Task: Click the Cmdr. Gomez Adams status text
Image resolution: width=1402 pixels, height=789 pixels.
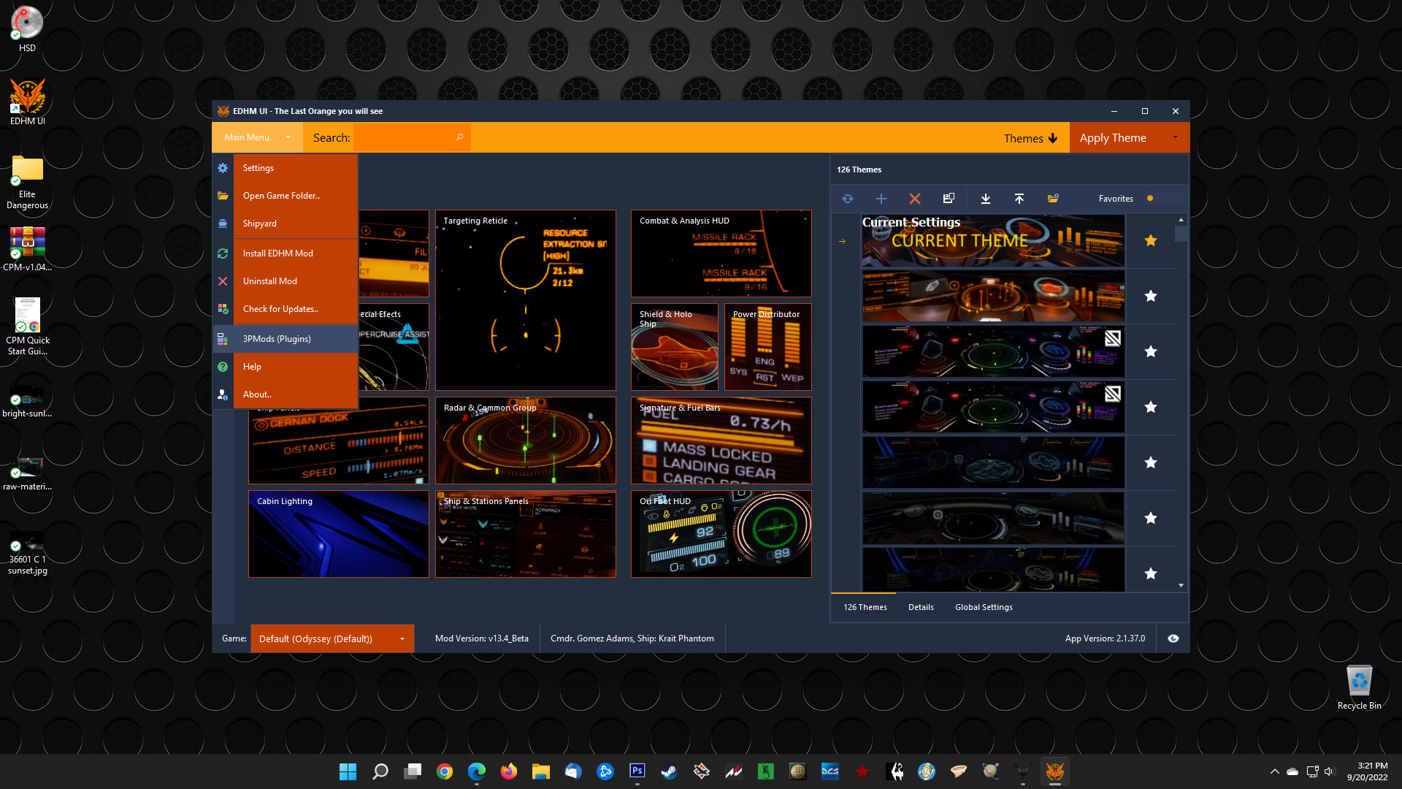Action: (632, 639)
